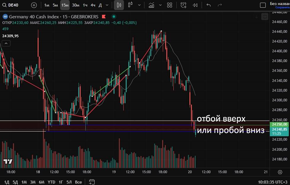Expand the bar style dropdown chevron
290x185 pixels.
pyautogui.click(x=139, y=5)
